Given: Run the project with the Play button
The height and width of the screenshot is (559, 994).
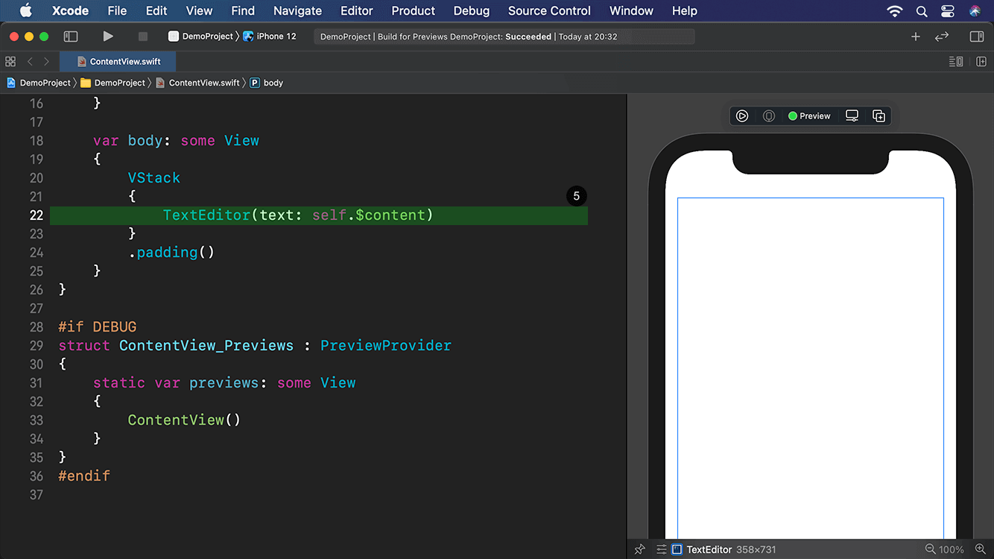Looking at the screenshot, I should (x=108, y=36).
